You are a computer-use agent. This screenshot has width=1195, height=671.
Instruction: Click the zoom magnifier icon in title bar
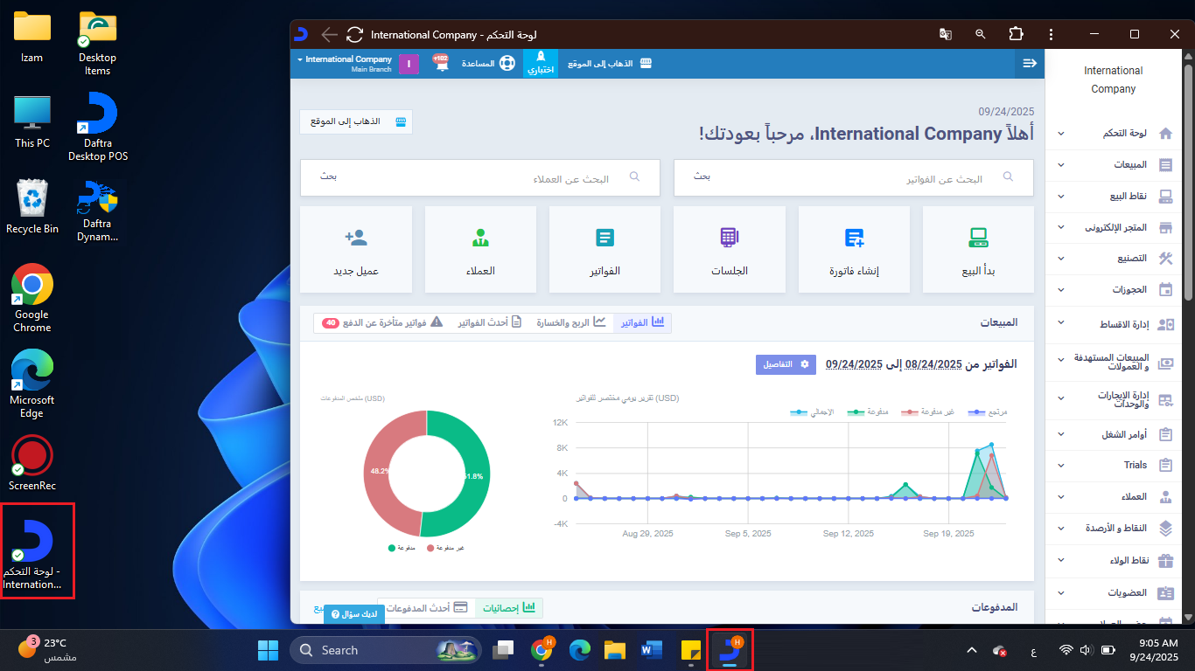point(981,35)
